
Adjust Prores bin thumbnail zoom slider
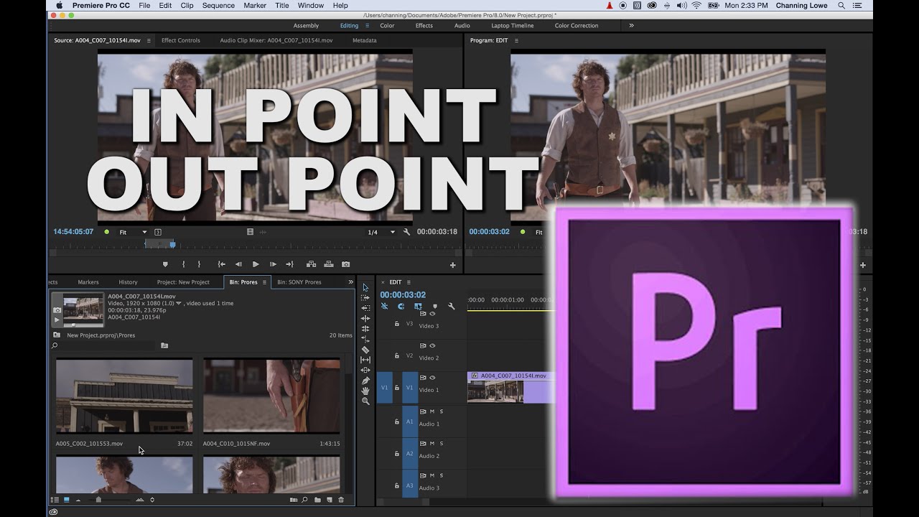[x=98, y=500]
